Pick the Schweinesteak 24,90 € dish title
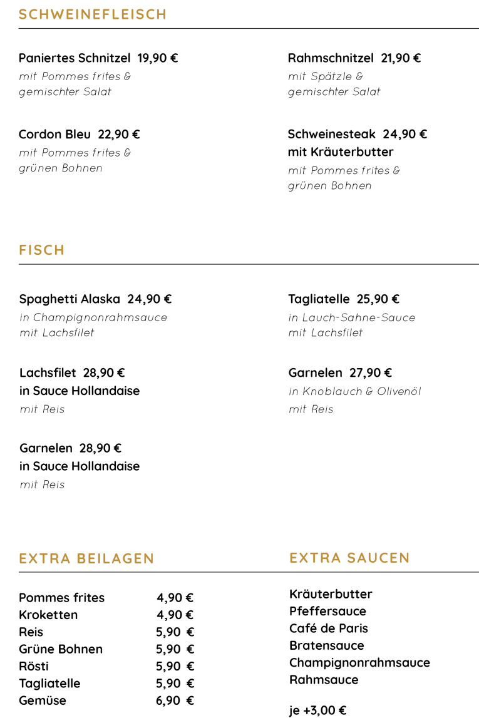The image size is (479, 718). pos(357,134)
